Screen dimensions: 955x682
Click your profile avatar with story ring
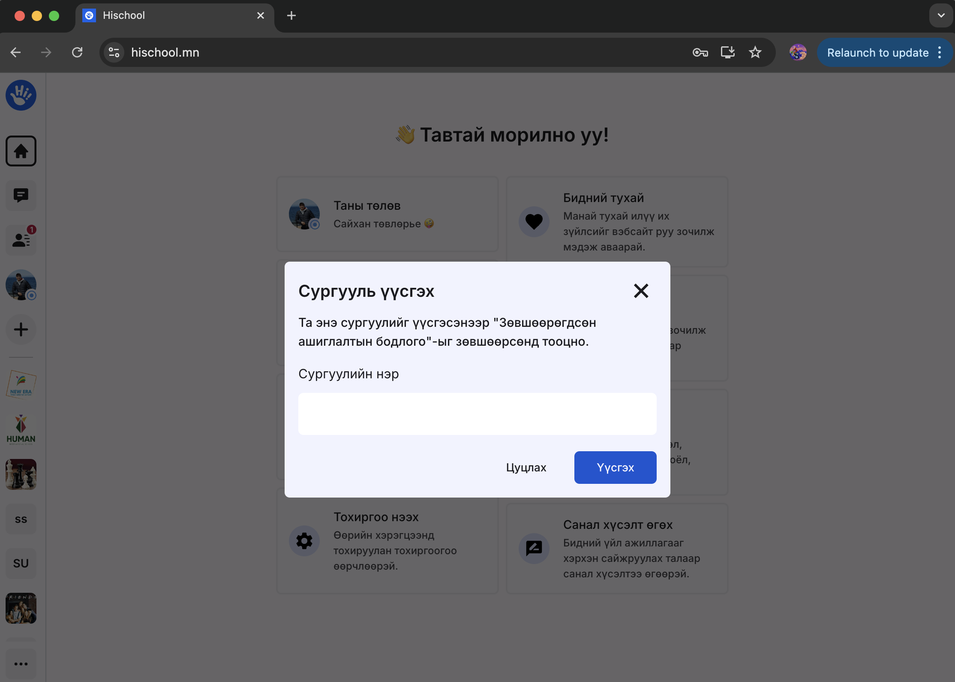(21, 285)
